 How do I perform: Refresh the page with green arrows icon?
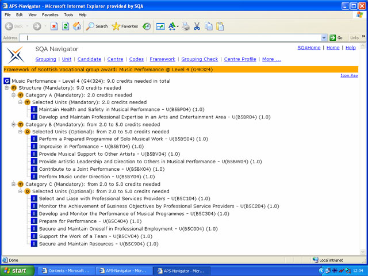click(x=66, y=26)
